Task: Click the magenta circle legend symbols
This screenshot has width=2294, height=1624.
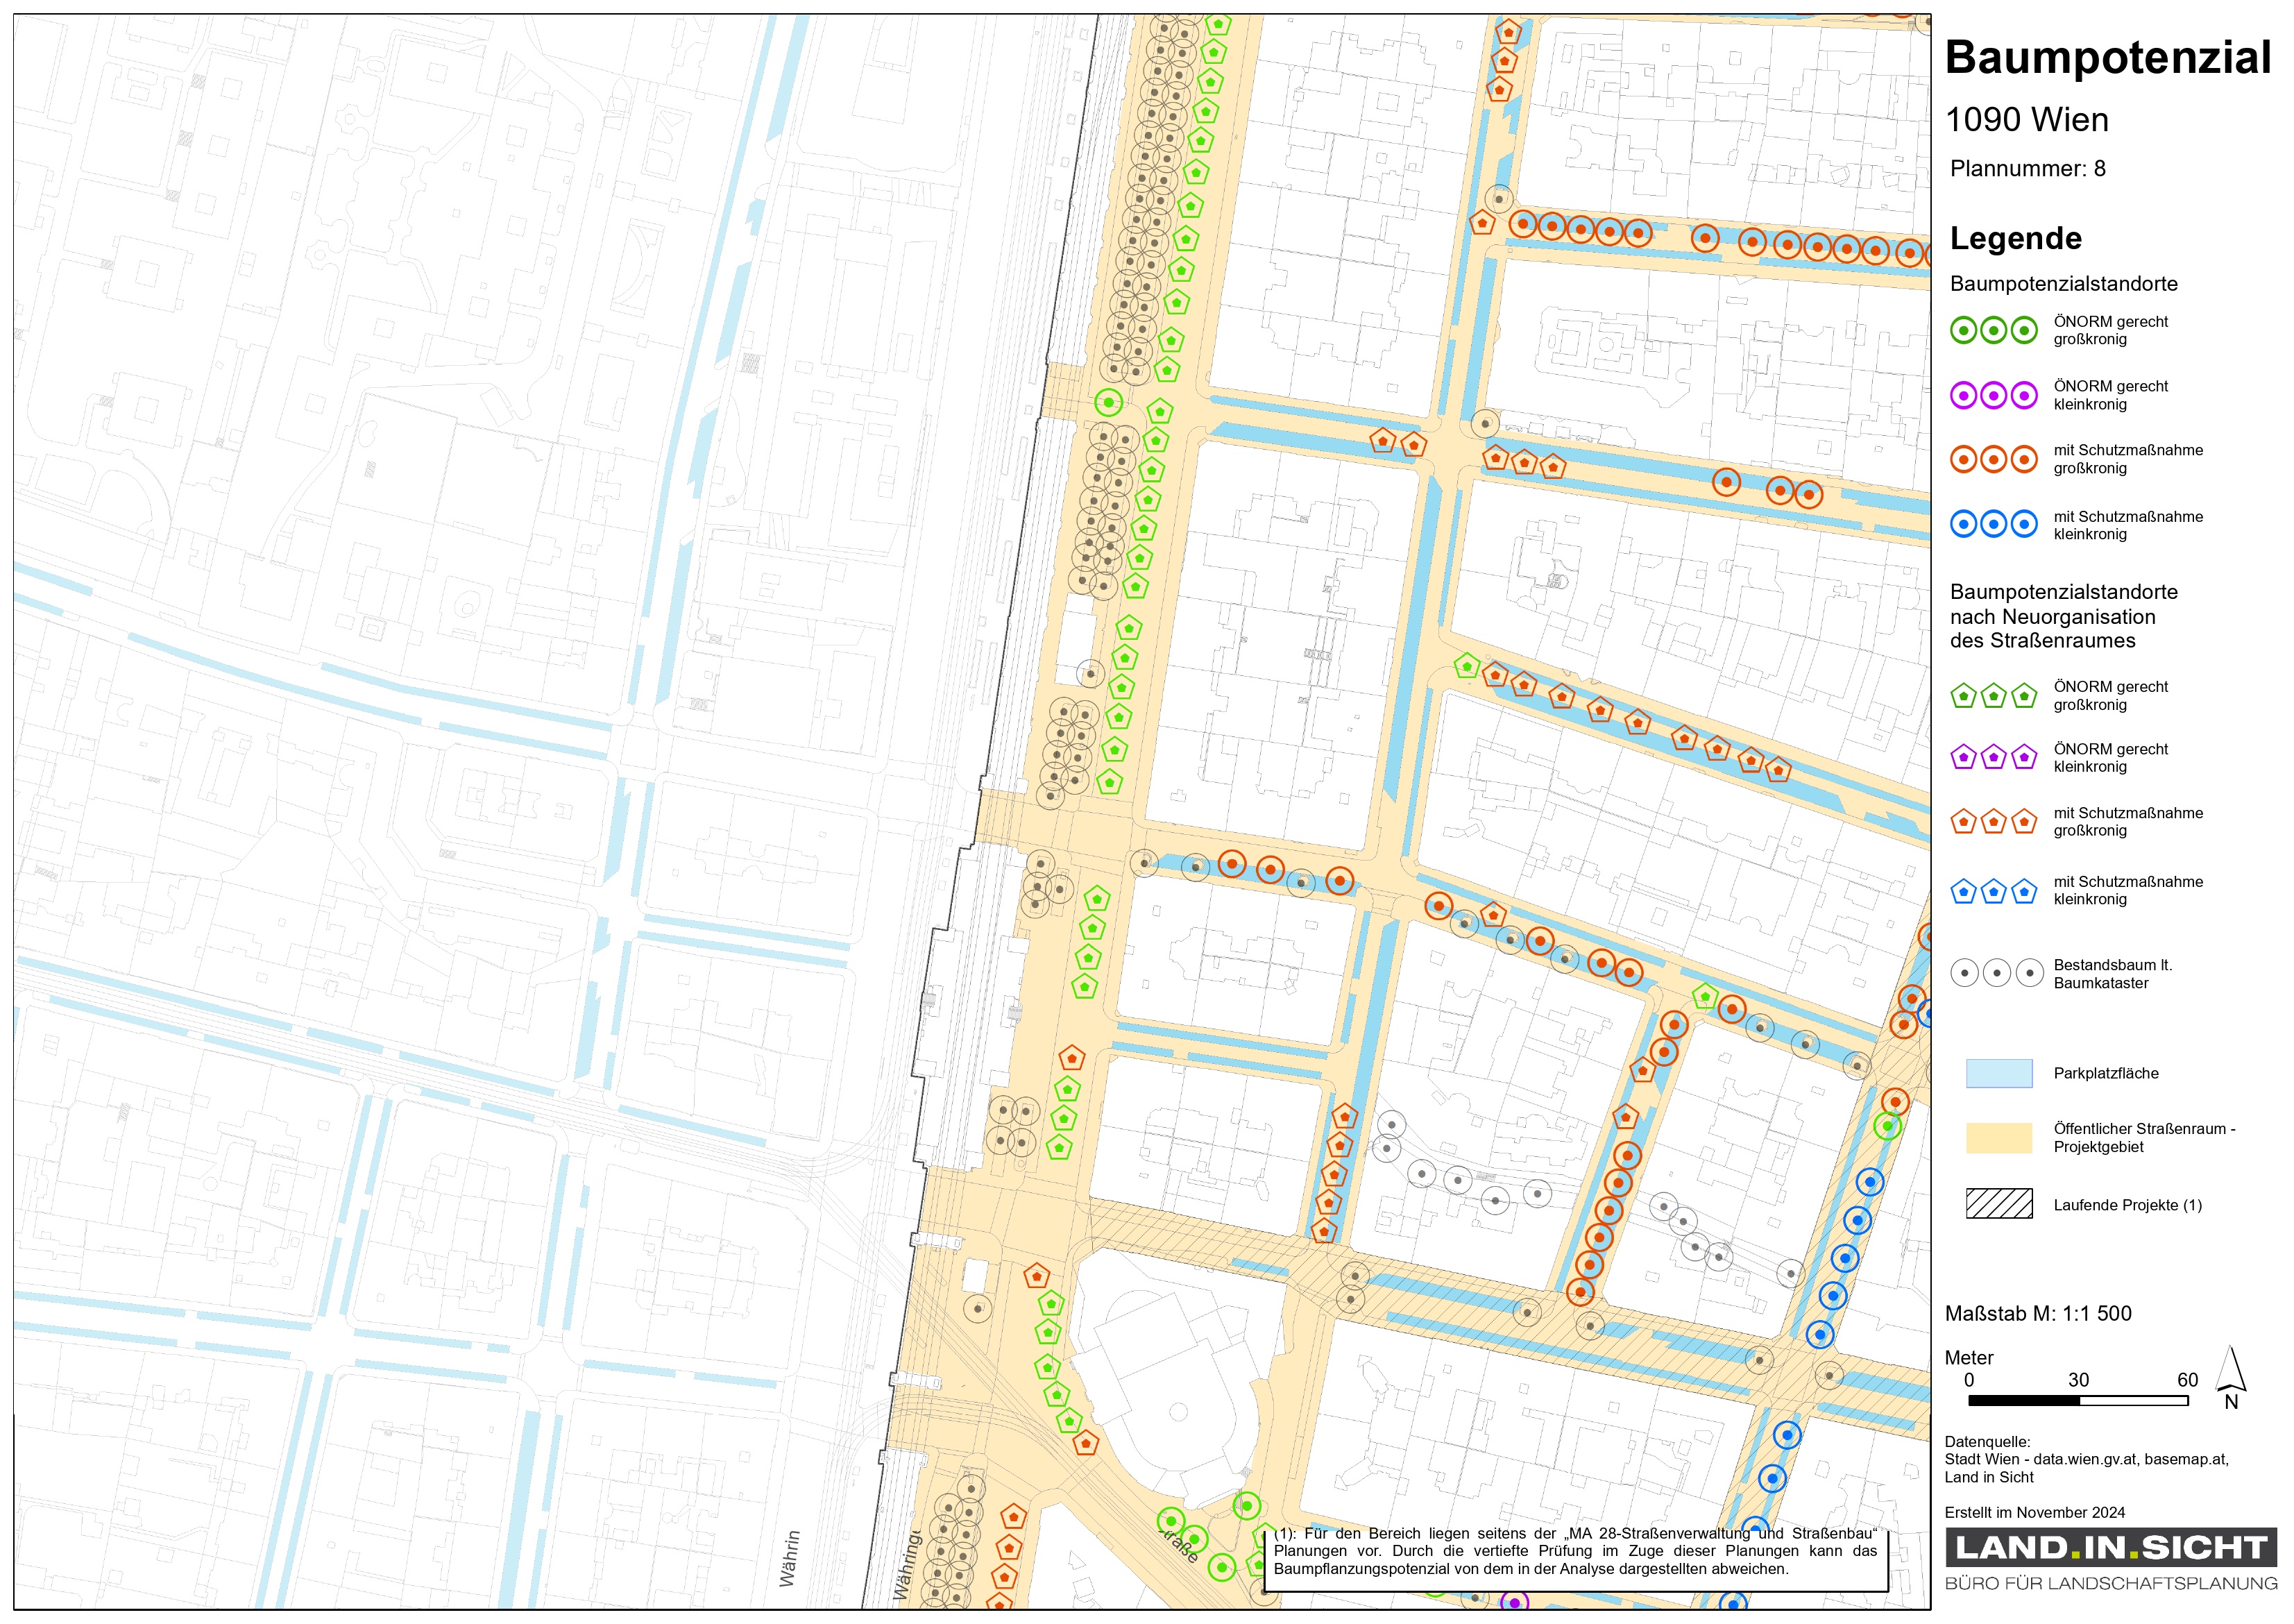Action: [1993, 395]
